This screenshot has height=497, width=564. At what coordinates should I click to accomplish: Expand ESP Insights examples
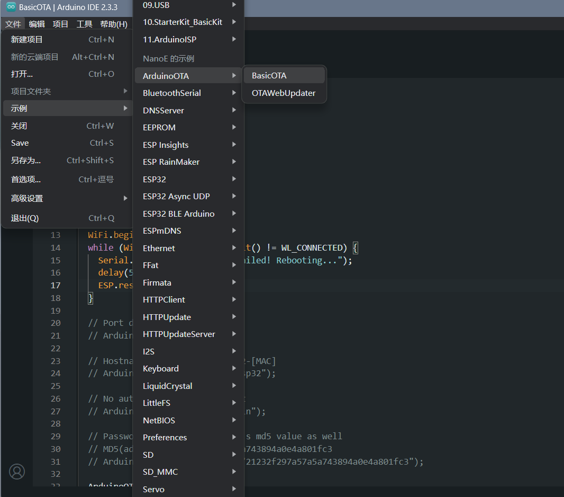(189, 145)
